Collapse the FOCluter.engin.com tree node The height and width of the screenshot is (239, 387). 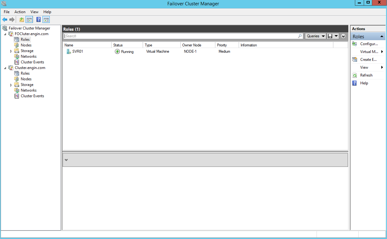[x=5, y=34]
